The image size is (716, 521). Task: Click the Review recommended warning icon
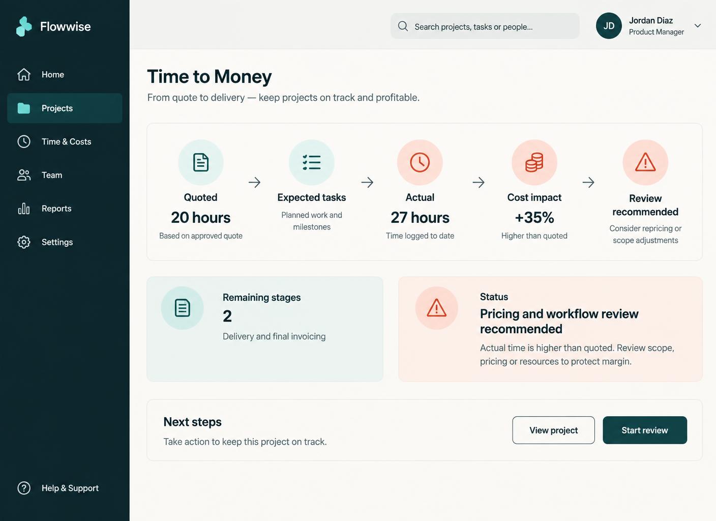coord(645,162)
